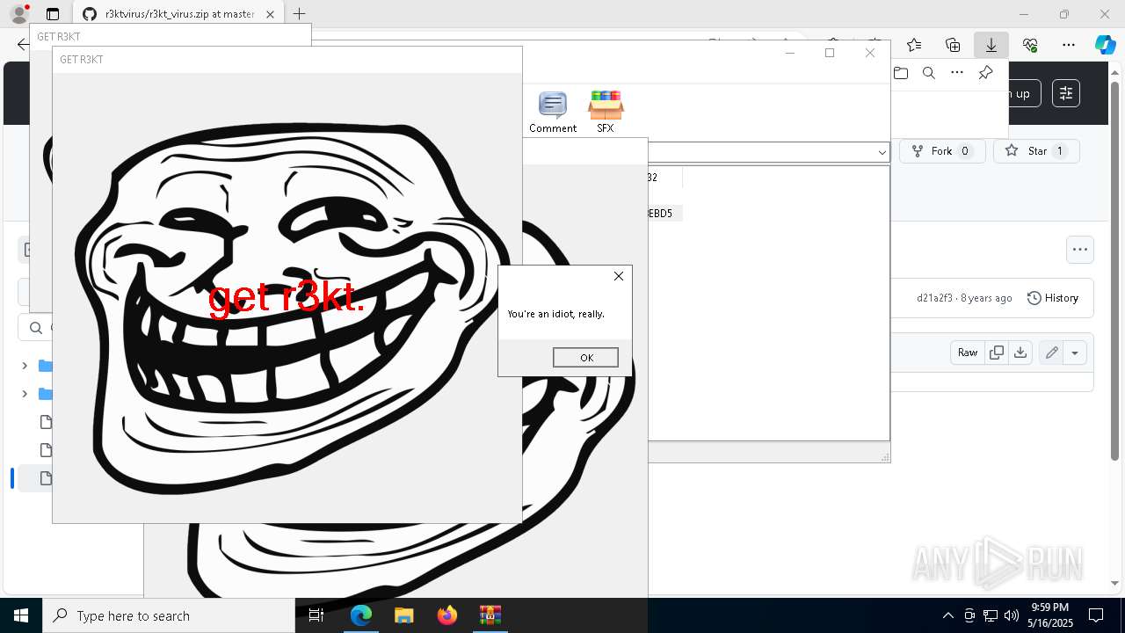Viewport: 1125px width, 633px height.
Task: Switch to Microsoft Edge on taskbar
Action: pyautogui.click(x=361, y=615)
